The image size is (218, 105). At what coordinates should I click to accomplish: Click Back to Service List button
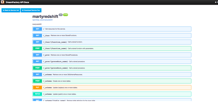(x=11, y=10)
